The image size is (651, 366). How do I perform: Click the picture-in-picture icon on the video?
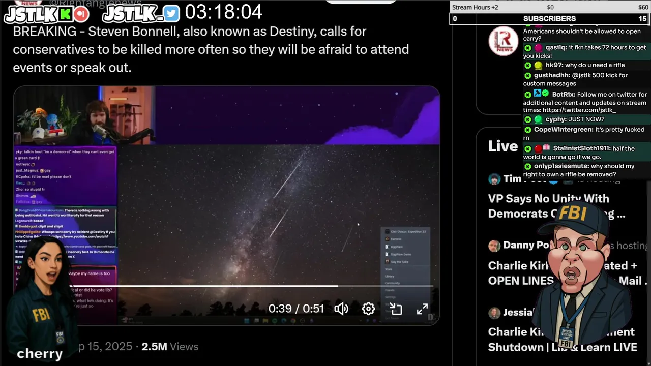(x=396, y=309)
